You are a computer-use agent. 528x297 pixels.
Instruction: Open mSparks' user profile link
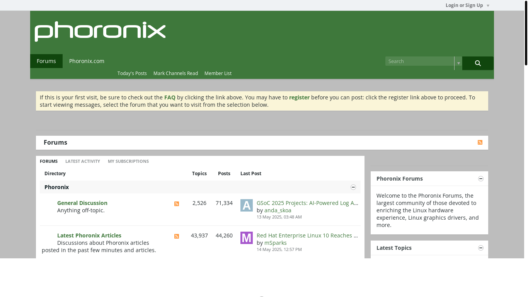pyautogui.click(x=276, y=243)
